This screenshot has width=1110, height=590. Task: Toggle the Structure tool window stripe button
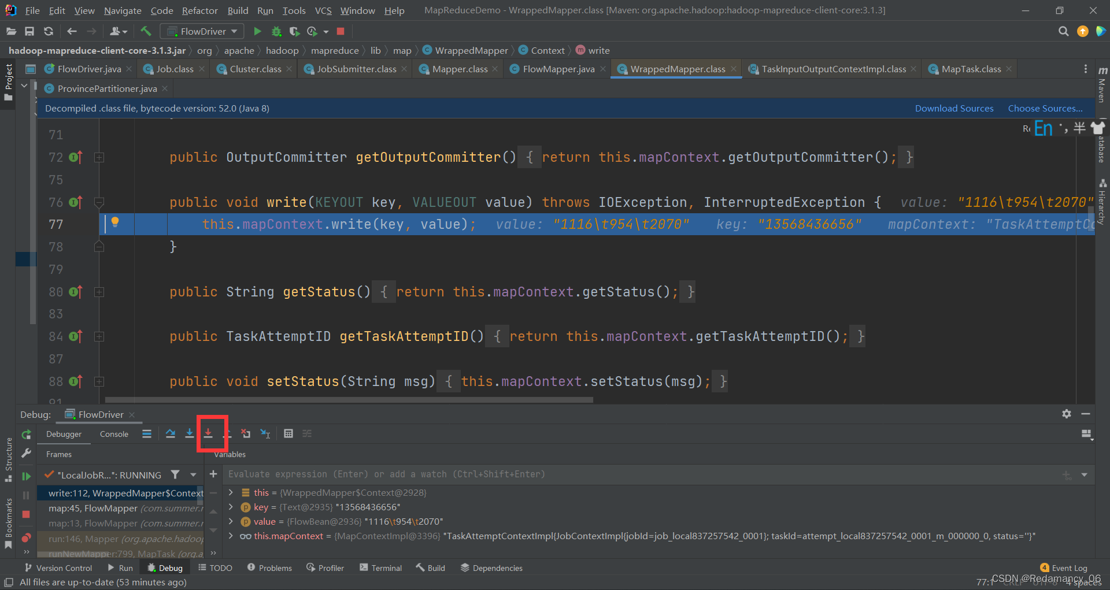tap(9, 459)
